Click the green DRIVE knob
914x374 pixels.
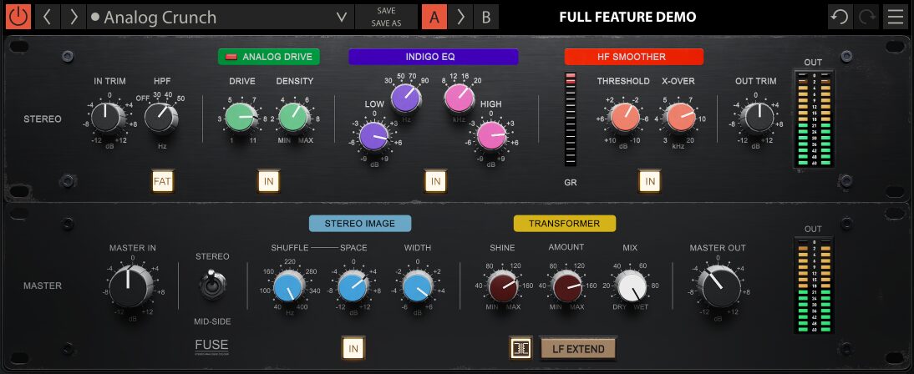[241, 118]
